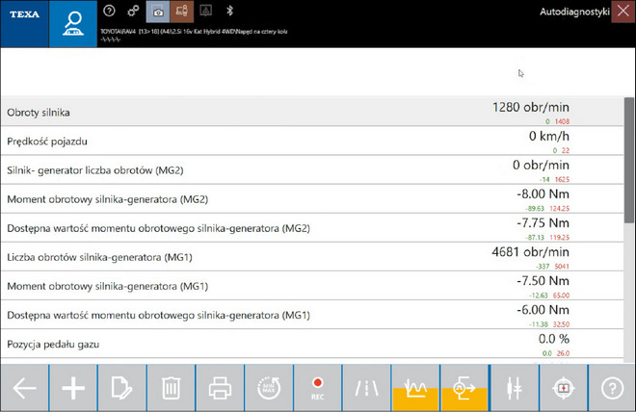Open the edit notes pencil icon
The image size is (636, 412).
coord(121,388)
